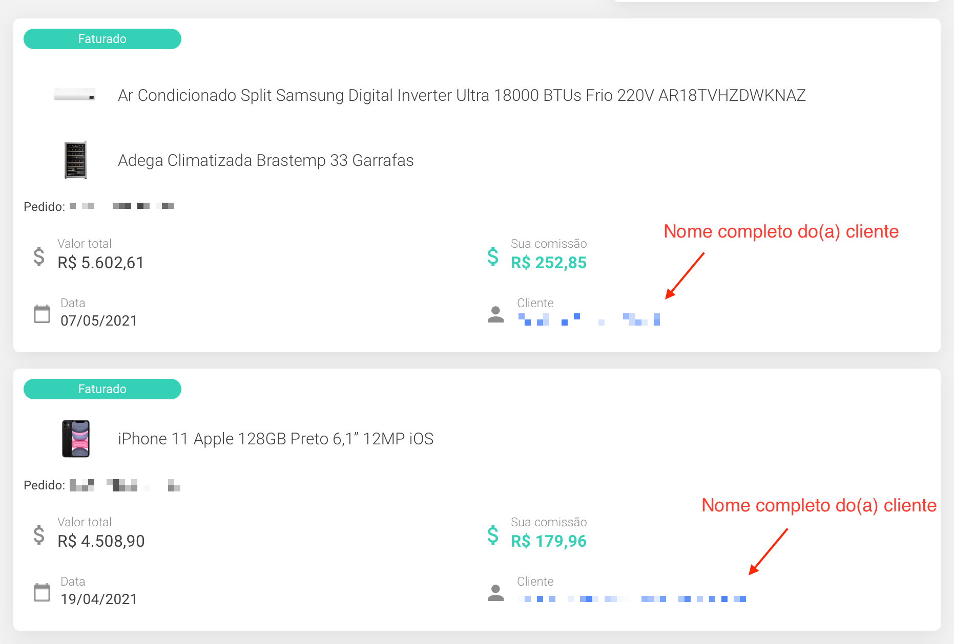Screen dimensions: 954x644
Task: Open the Ar Condicionado Split Samsung product title
Action: (x=462, y=95)
